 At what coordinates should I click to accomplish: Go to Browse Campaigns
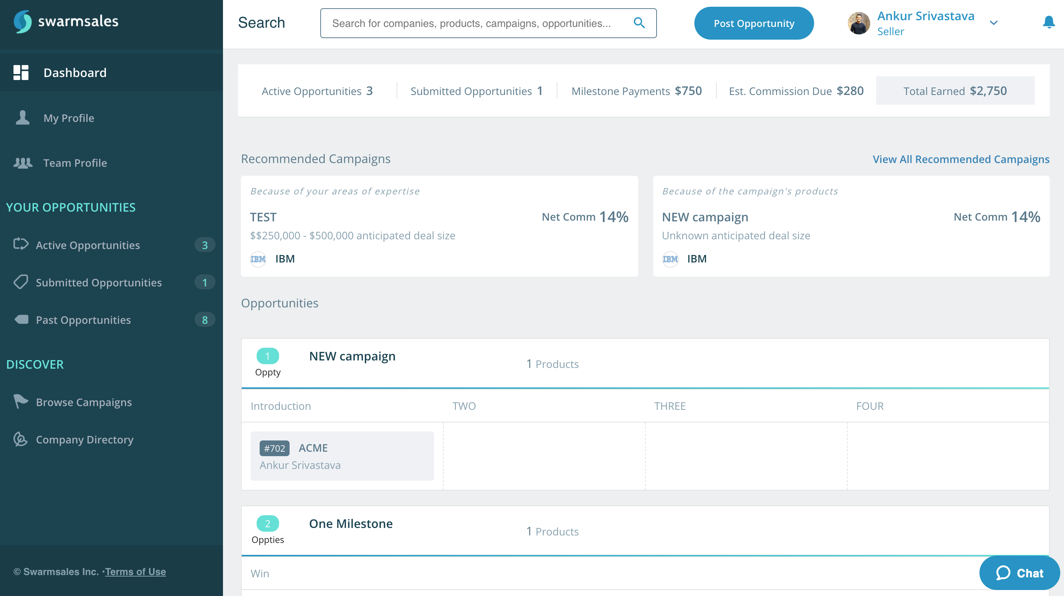(84, 402)
